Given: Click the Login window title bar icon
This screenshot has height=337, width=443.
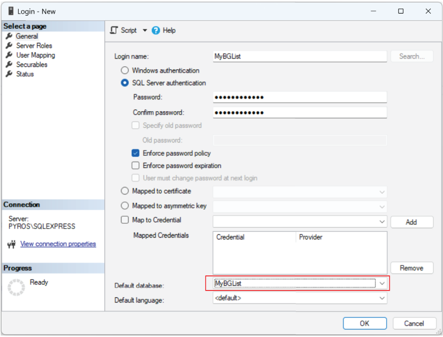Looking at the screenshot, I should (11, 11).
